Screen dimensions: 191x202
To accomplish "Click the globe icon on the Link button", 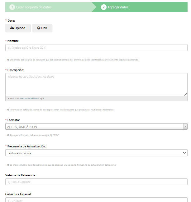I will click(x=39, y=28).
